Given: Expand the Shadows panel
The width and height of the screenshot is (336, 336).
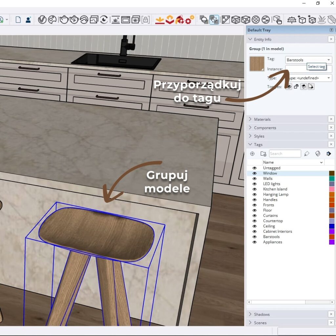Looking at the screenshot, I should tap(262, 314).
